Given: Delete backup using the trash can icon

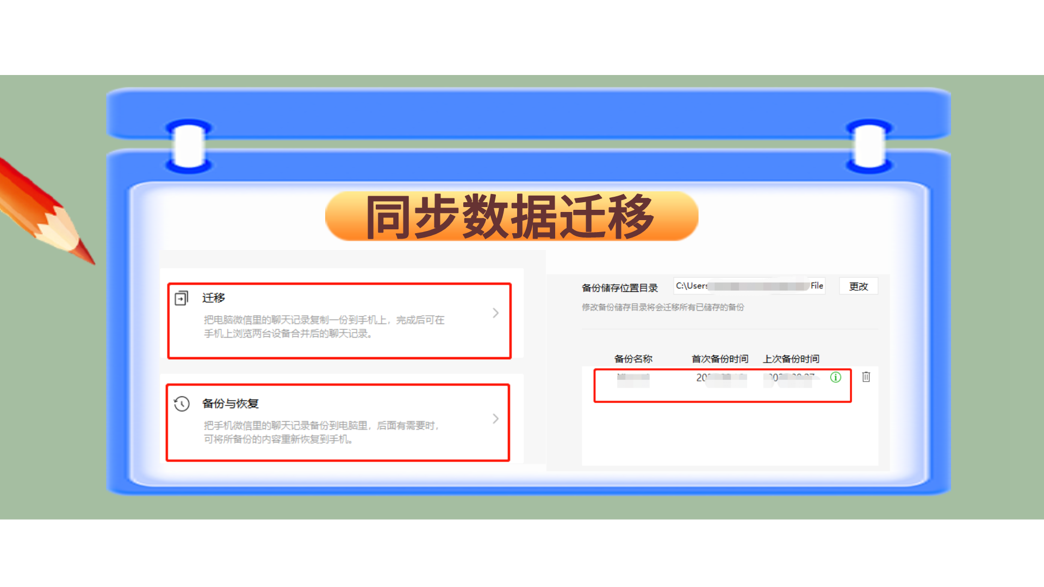Looking at the screenshot, I should (866, 377).
